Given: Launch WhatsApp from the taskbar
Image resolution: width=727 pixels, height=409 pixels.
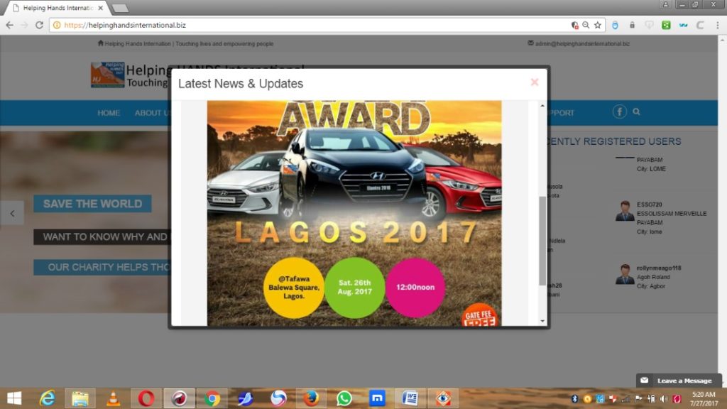Looking at the screenshot, I should [x=344, y=398].
